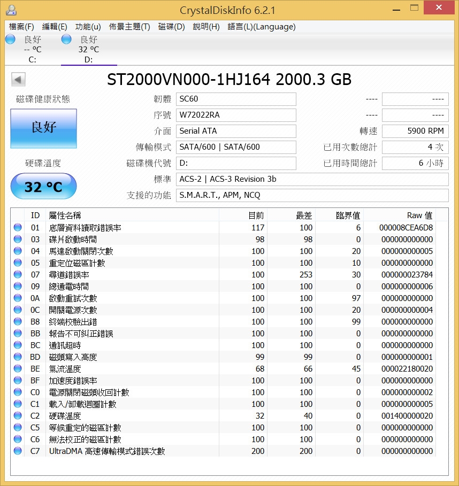Select the 底層資料讀取錯誤率 attribute name
The width and height of the screenshot is (459, 486).
[85, 228]
